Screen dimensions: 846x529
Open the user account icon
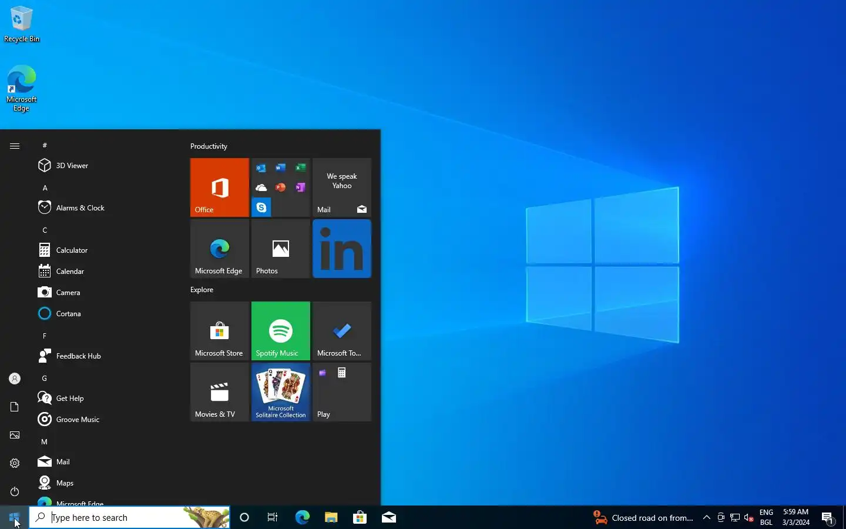click(15, 379)
